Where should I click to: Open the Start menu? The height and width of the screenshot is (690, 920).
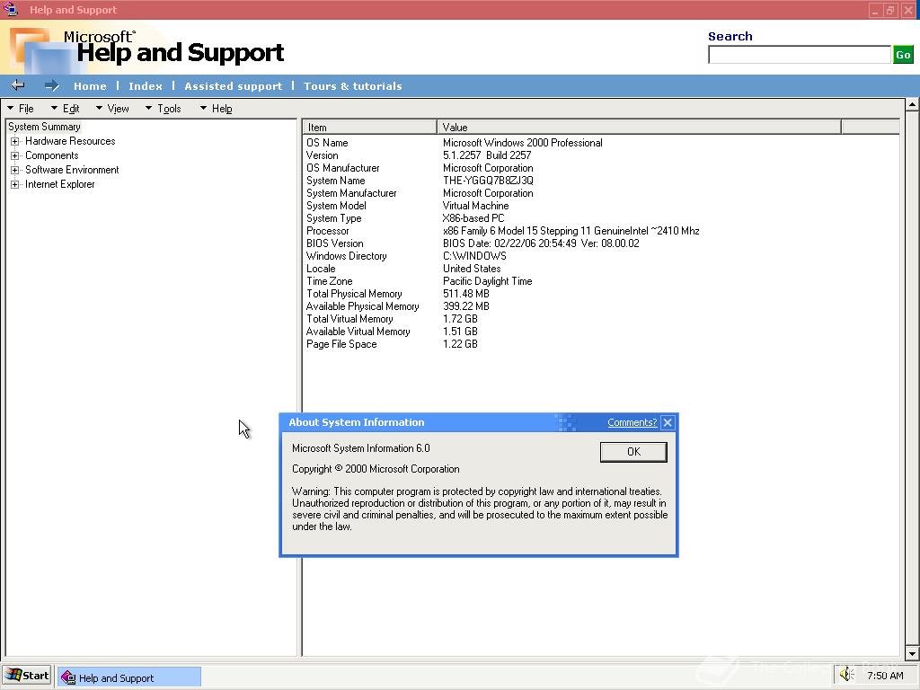[x=27, y=676]
